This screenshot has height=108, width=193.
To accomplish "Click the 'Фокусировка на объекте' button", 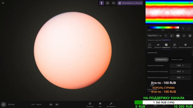I will coord(130,3).
